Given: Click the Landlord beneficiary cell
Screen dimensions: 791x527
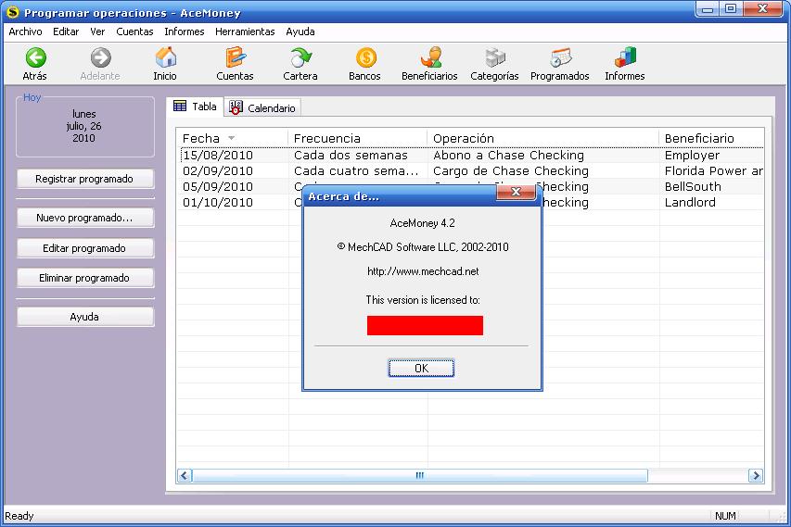Looking at the screenshot, I should pos(690,202).
